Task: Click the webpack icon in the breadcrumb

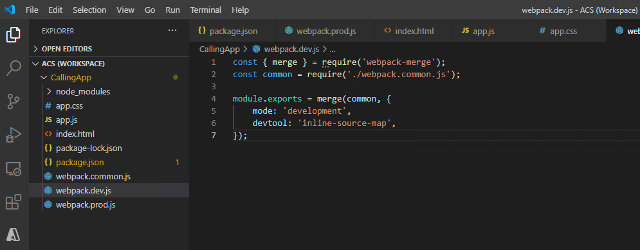Action: [x=257, y=49]
